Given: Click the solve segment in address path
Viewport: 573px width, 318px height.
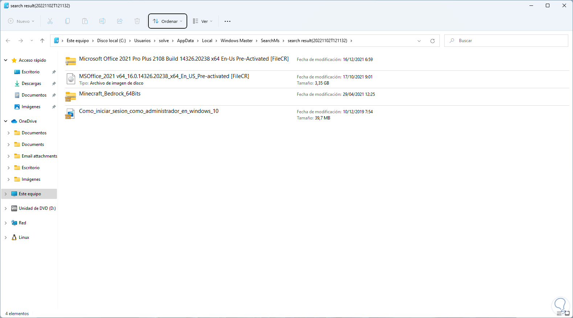Looking at the screenshot, I should point(164,41).
